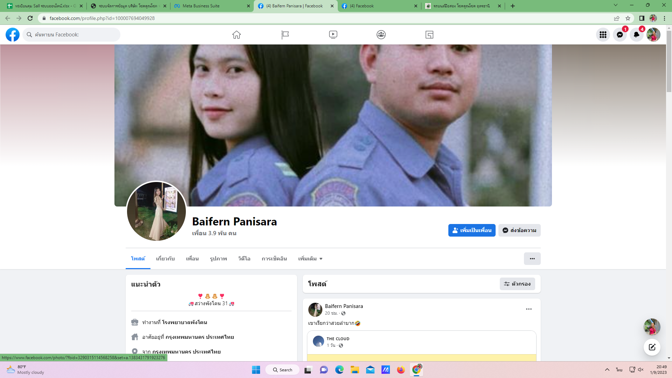
Task: Open Groups icon in top navigation
Action: coord(381,35)
